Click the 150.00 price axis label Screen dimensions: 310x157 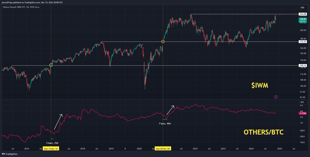click(x=303, y=53)
